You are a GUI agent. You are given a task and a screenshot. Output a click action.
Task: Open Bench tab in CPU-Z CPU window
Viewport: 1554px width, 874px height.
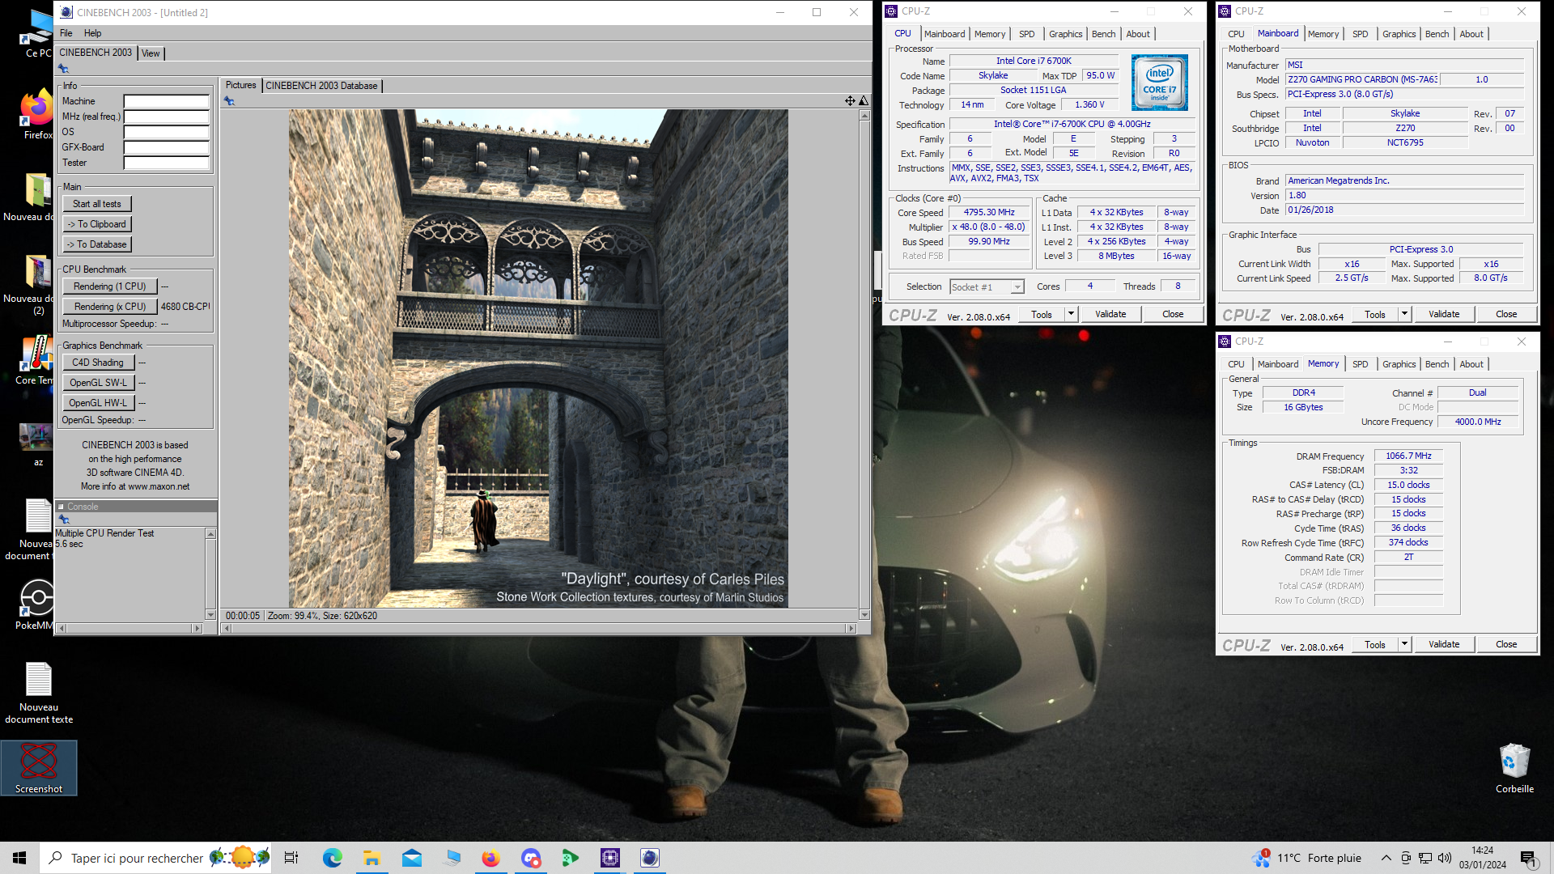[1103, 34]
